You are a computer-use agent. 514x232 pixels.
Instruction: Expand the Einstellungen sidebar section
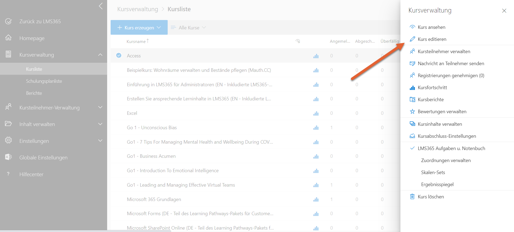click(100, 141)
